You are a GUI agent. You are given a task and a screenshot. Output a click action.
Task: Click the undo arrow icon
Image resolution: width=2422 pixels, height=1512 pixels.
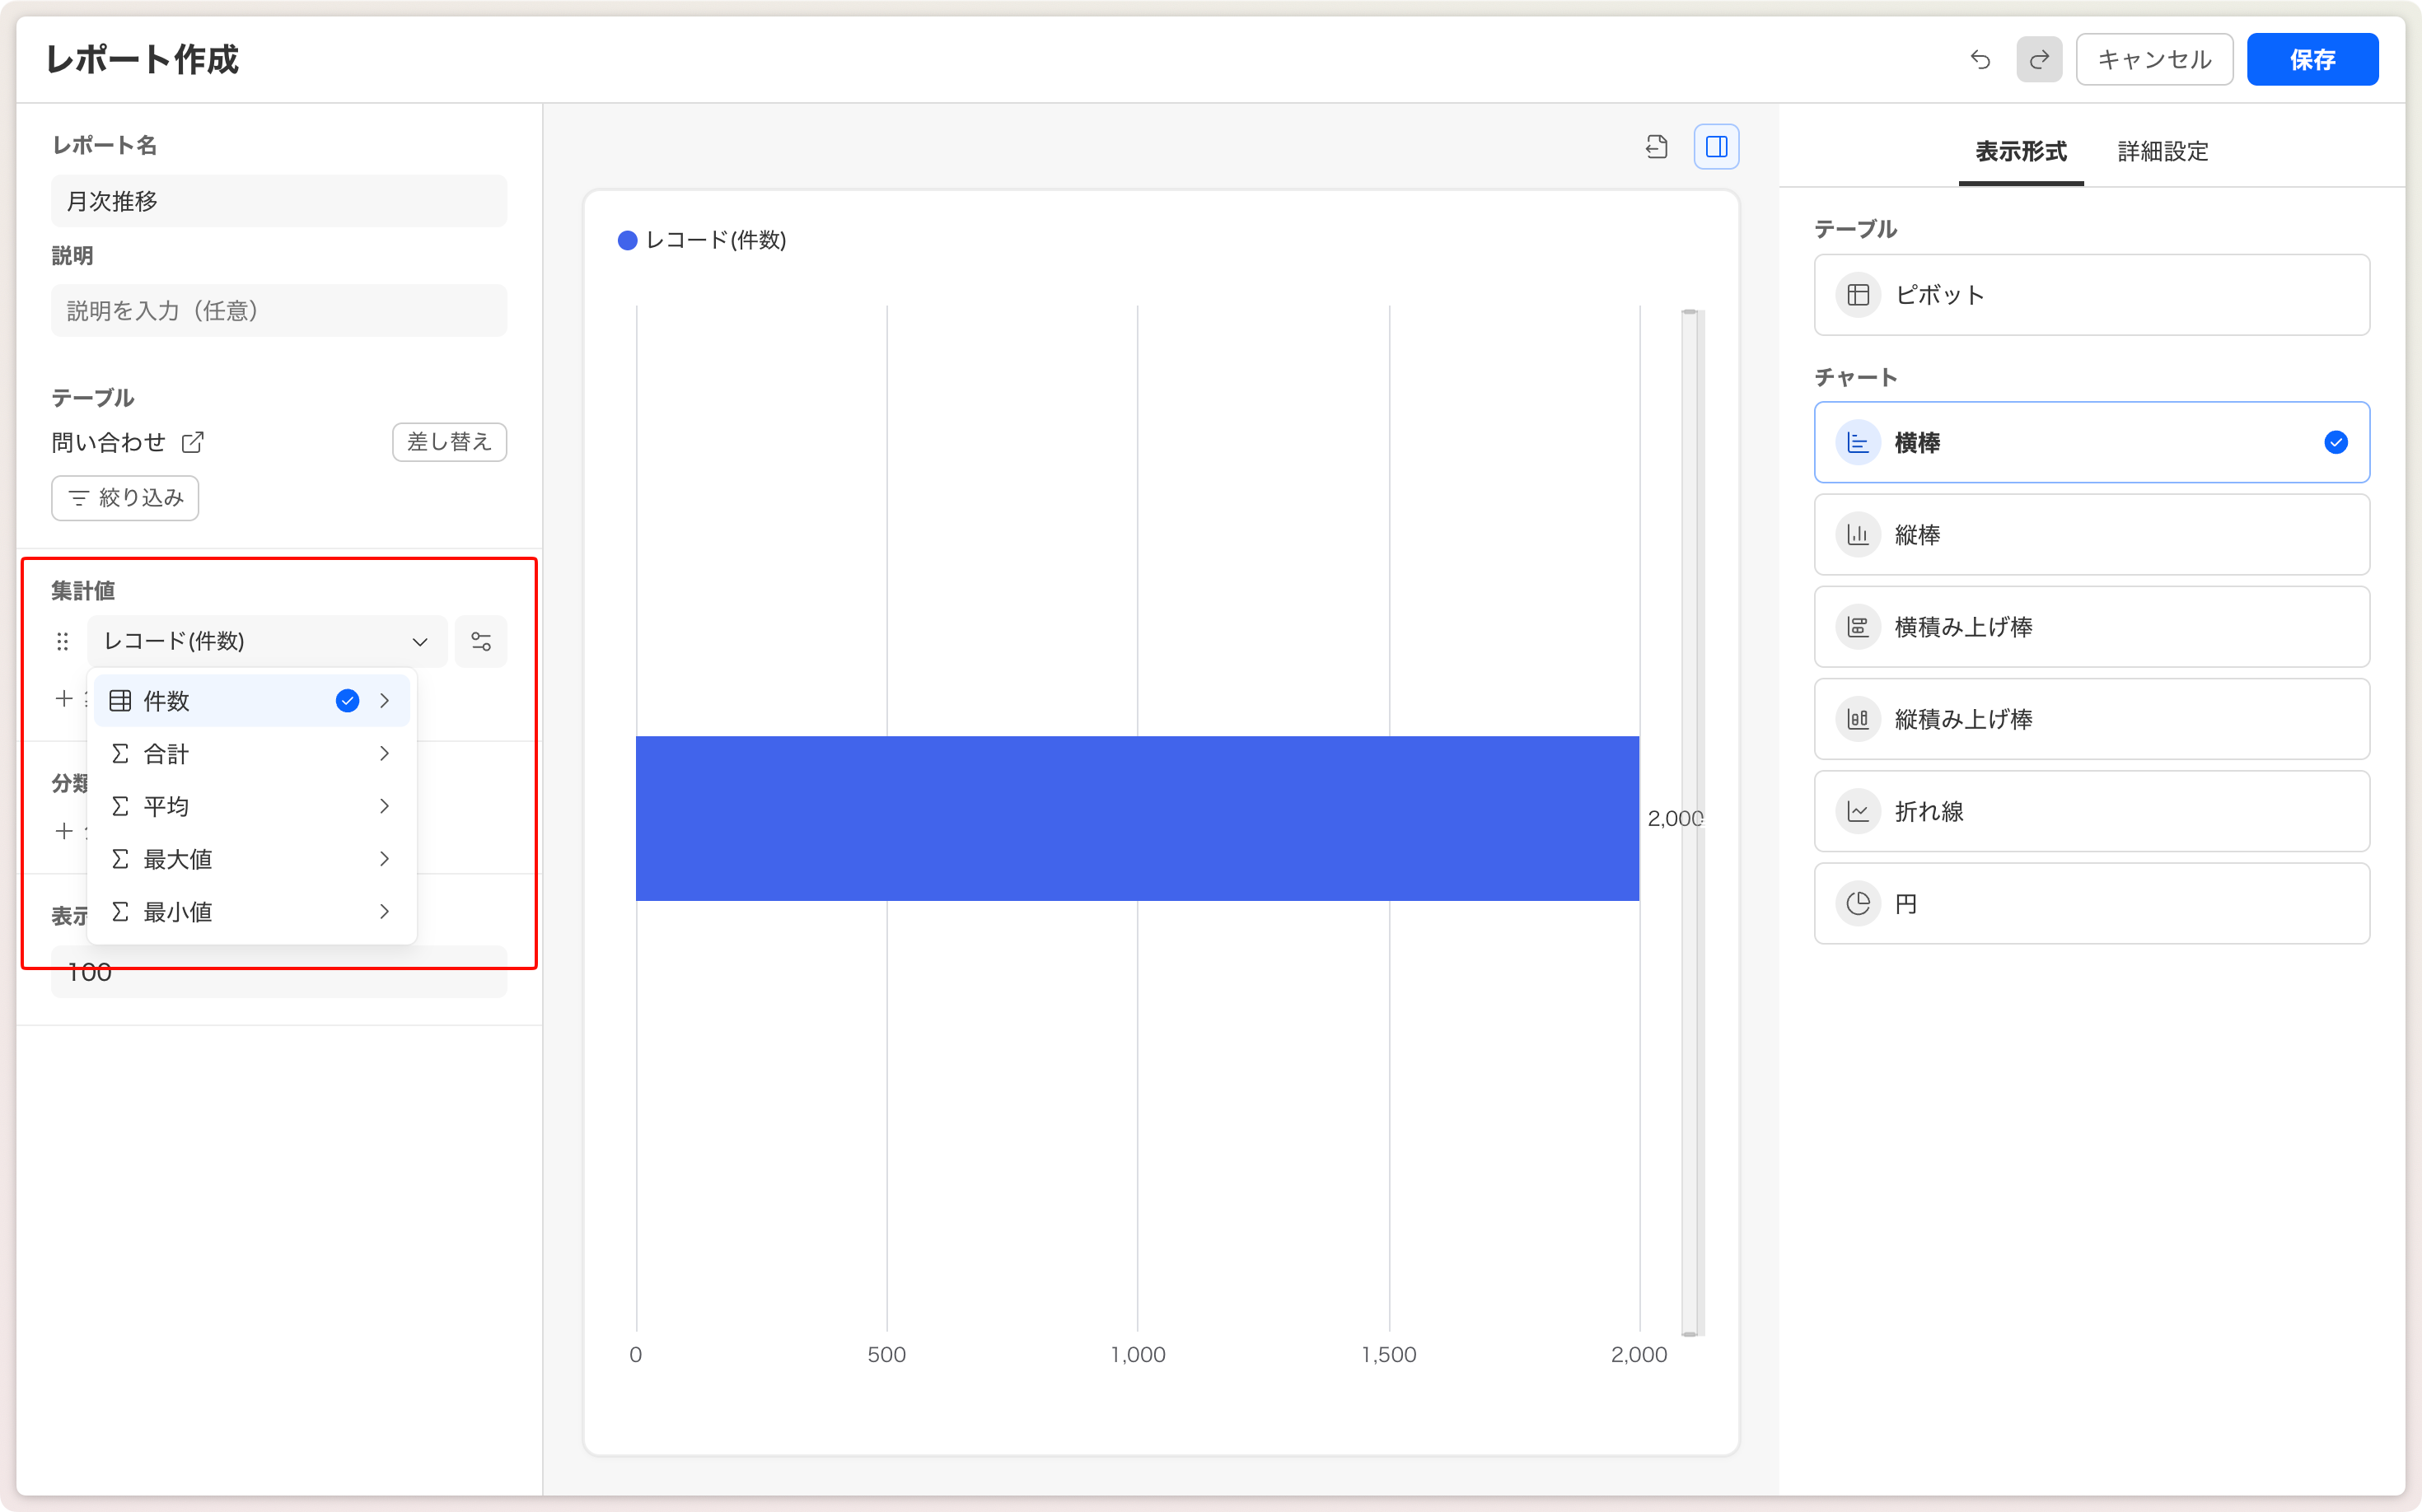pyautogui.click(x=1980, y=60)
